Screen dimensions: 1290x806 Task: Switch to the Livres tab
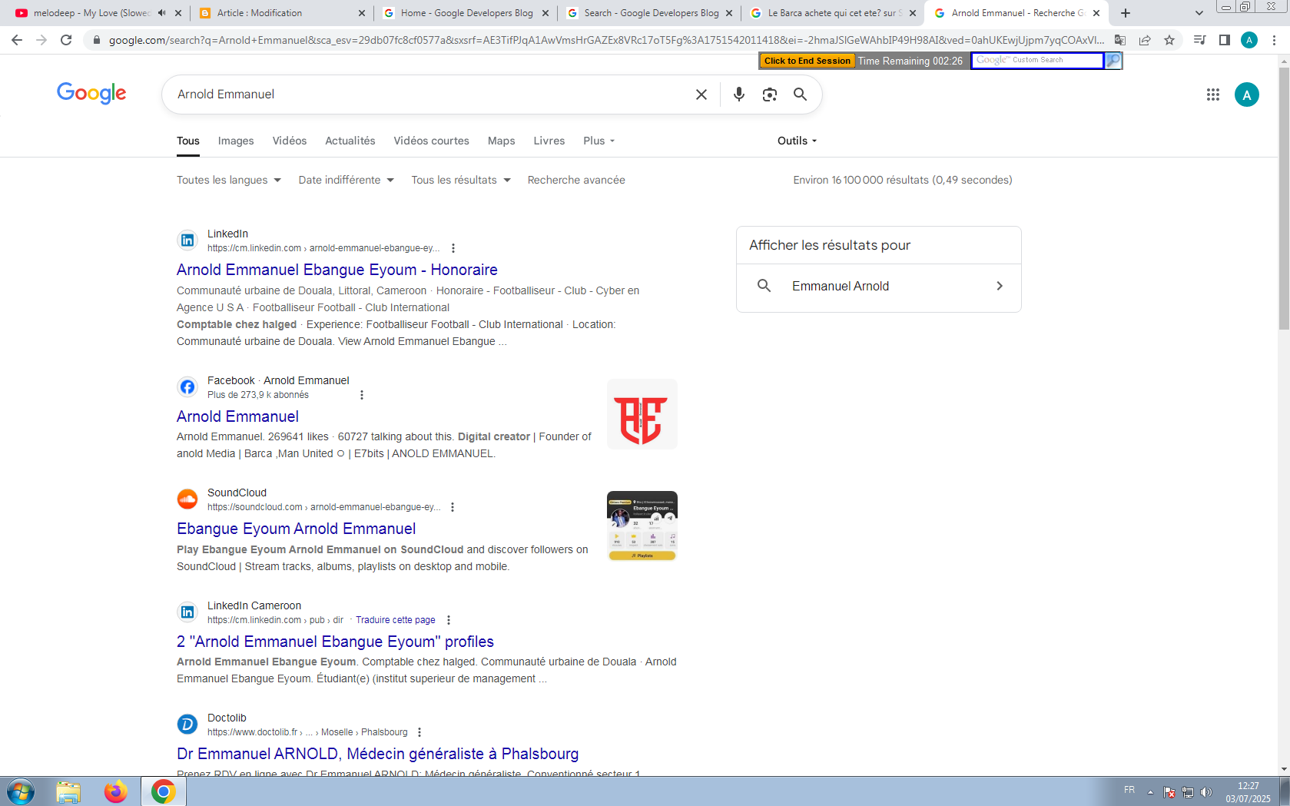549,141
